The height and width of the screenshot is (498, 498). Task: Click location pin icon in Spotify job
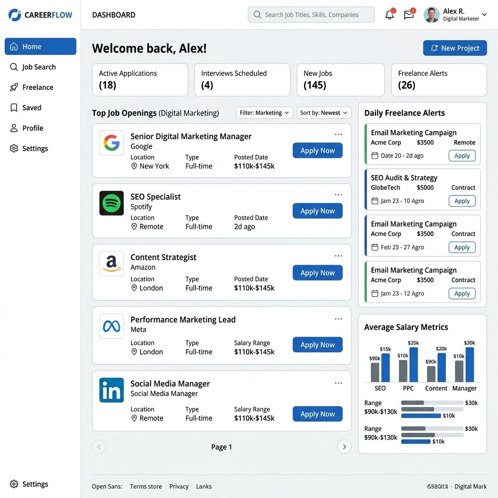click(134, 227)
